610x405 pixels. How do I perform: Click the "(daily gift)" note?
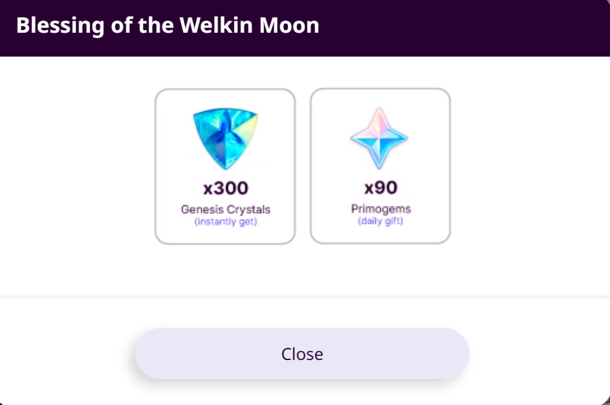(380, 221)
